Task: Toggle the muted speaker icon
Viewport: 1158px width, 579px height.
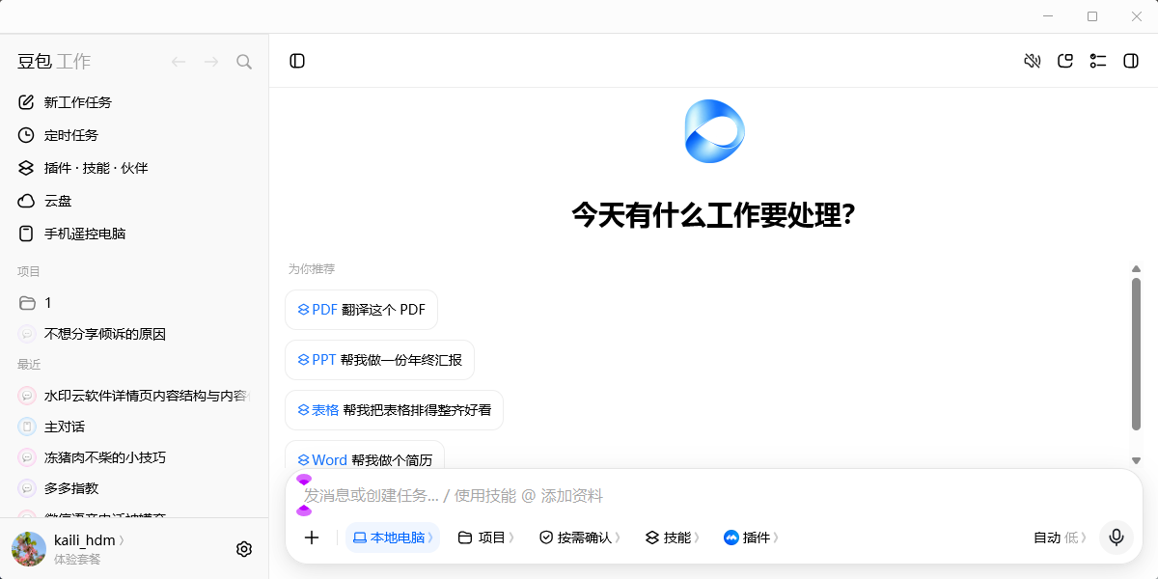Action: coord(1033,61)
